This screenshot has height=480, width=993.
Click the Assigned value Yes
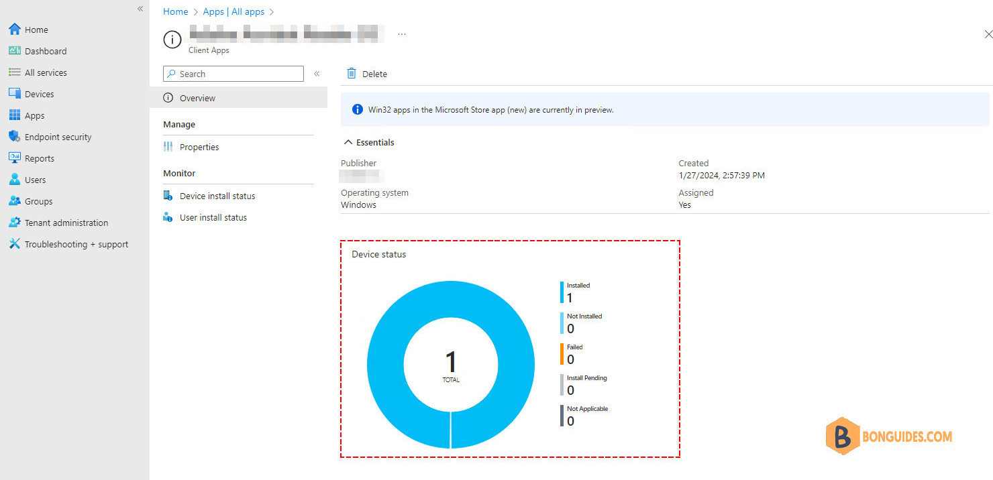684,205
